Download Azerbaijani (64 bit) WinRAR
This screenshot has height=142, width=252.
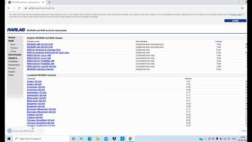(x=37, y=95)
